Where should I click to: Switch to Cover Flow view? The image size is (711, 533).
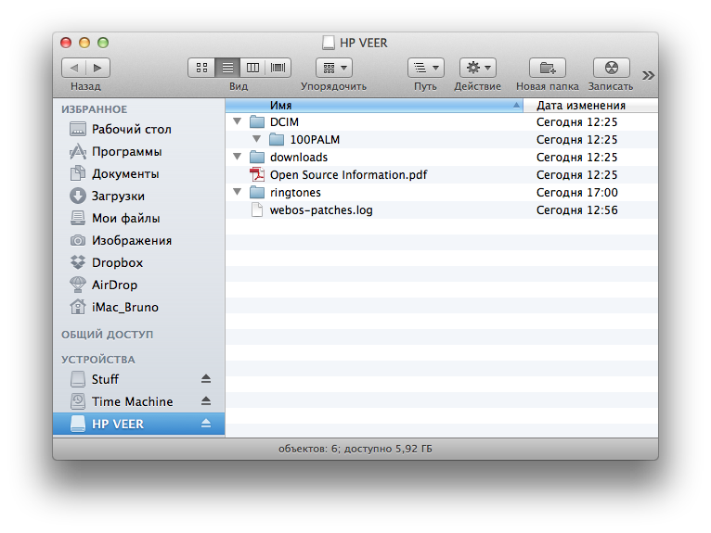pos(278,68)
